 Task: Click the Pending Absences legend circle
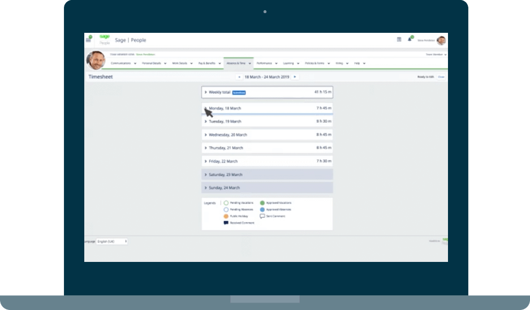(x=226, y=210)
